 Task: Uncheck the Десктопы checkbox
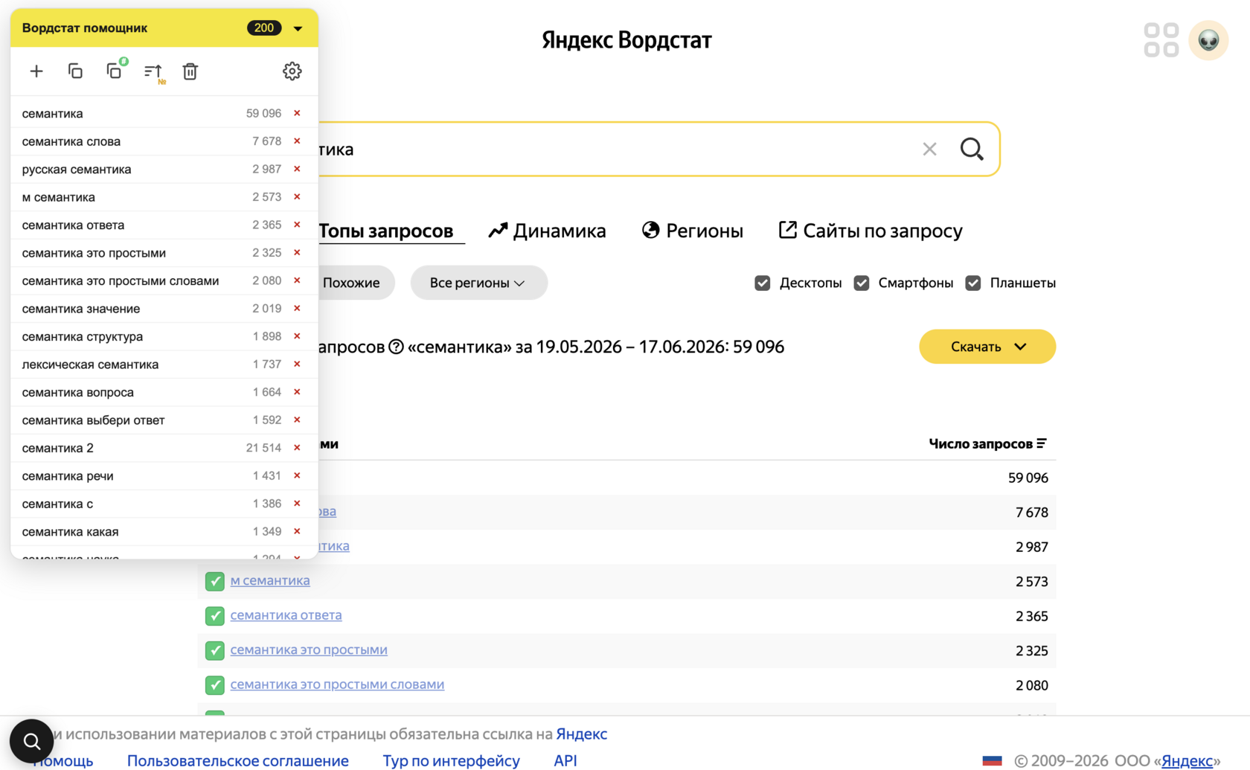[x=763, y=283]
